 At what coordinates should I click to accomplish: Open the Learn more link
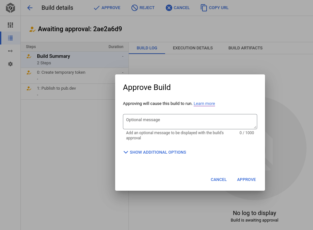pyautogui.click(x=204, y=103)
